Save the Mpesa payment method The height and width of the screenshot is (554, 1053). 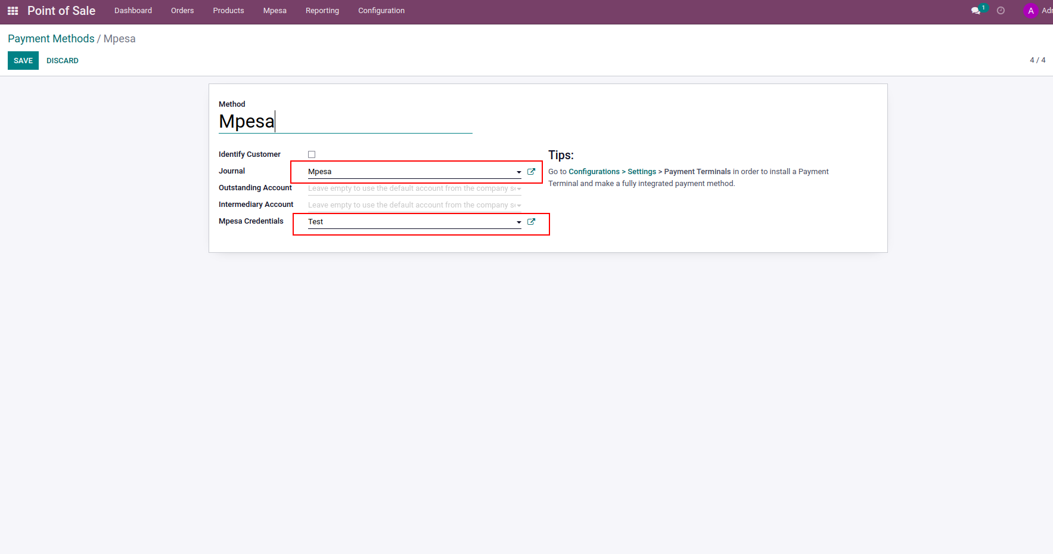coord(23,60)
